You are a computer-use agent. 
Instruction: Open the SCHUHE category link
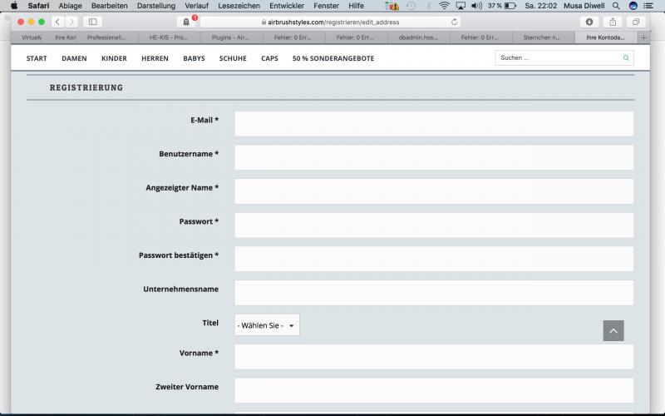pos(233,59)
